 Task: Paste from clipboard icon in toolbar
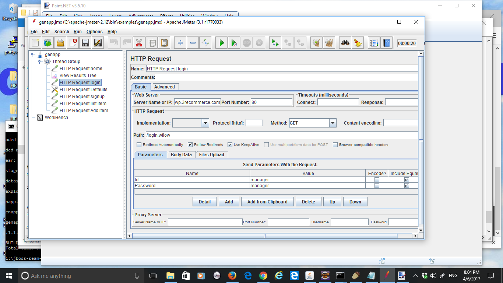tap(164, 43)
